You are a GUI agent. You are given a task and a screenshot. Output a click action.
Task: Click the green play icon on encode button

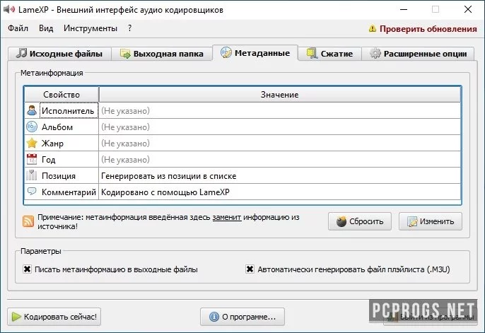(x=16, y=317)
